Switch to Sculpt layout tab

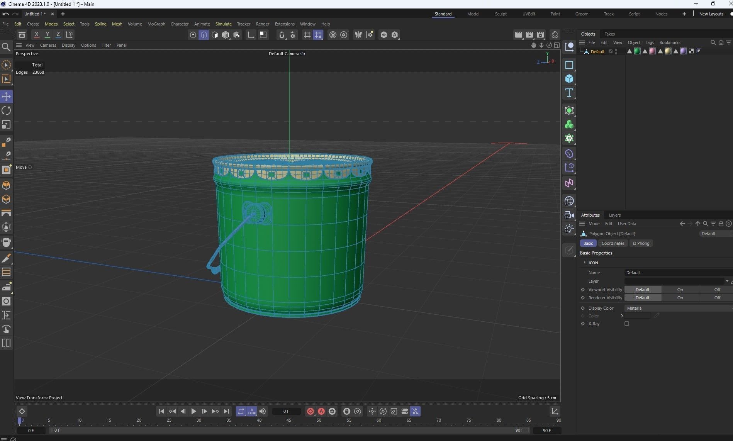point(501,14)
